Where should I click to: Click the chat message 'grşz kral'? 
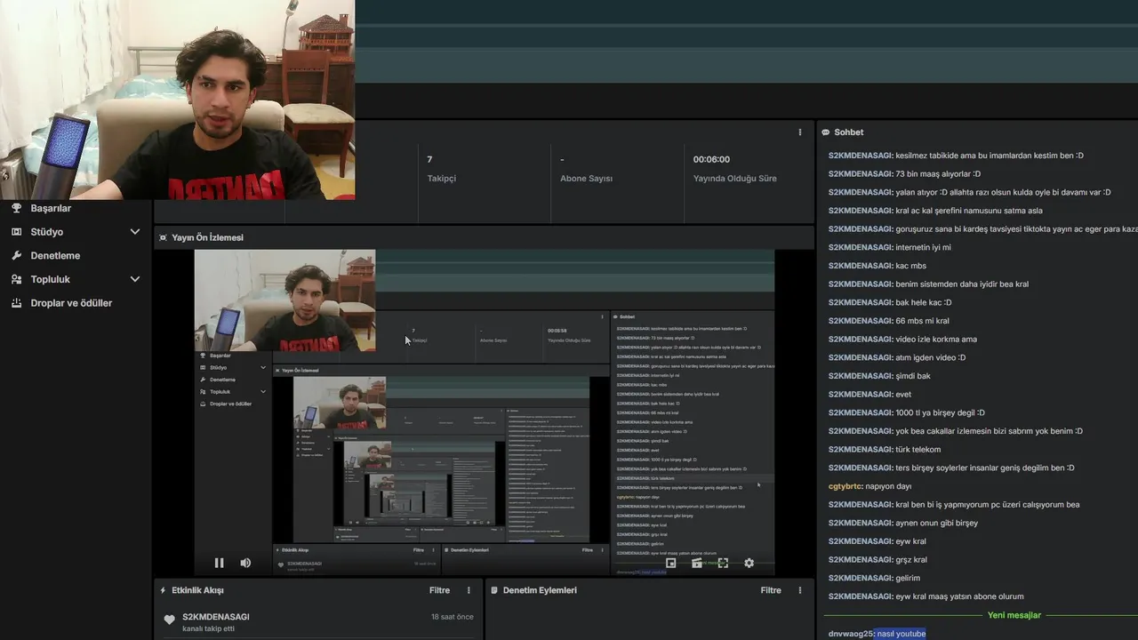tap(911, 560)
